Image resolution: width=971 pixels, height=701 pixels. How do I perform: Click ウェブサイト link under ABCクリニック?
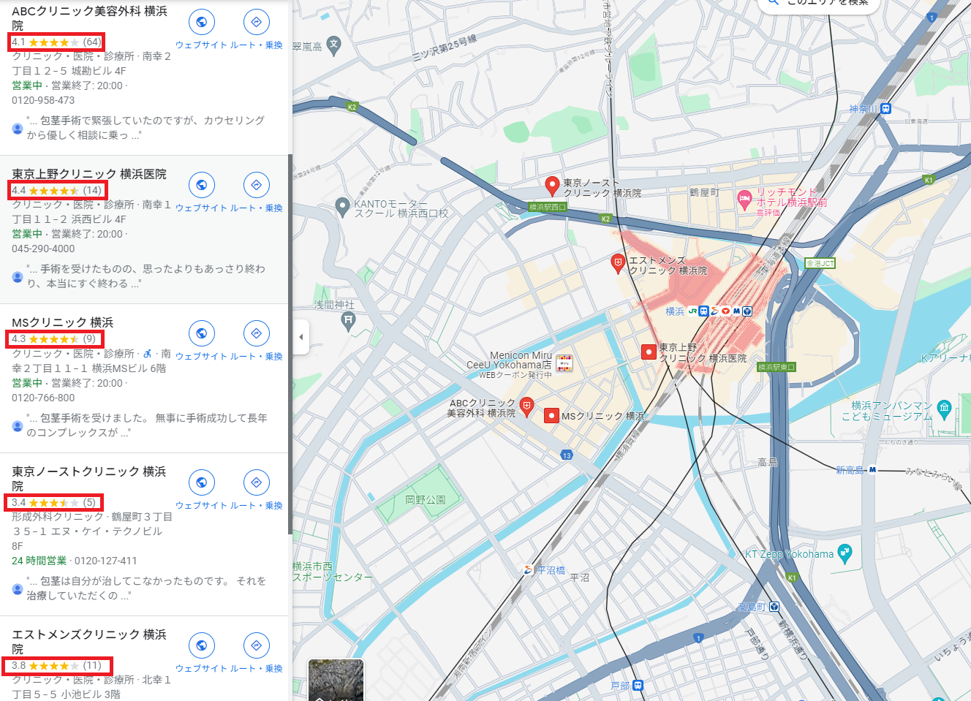(201, 45)
